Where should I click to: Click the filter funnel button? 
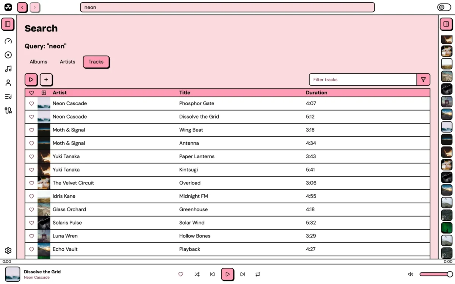tap(424, 80)
